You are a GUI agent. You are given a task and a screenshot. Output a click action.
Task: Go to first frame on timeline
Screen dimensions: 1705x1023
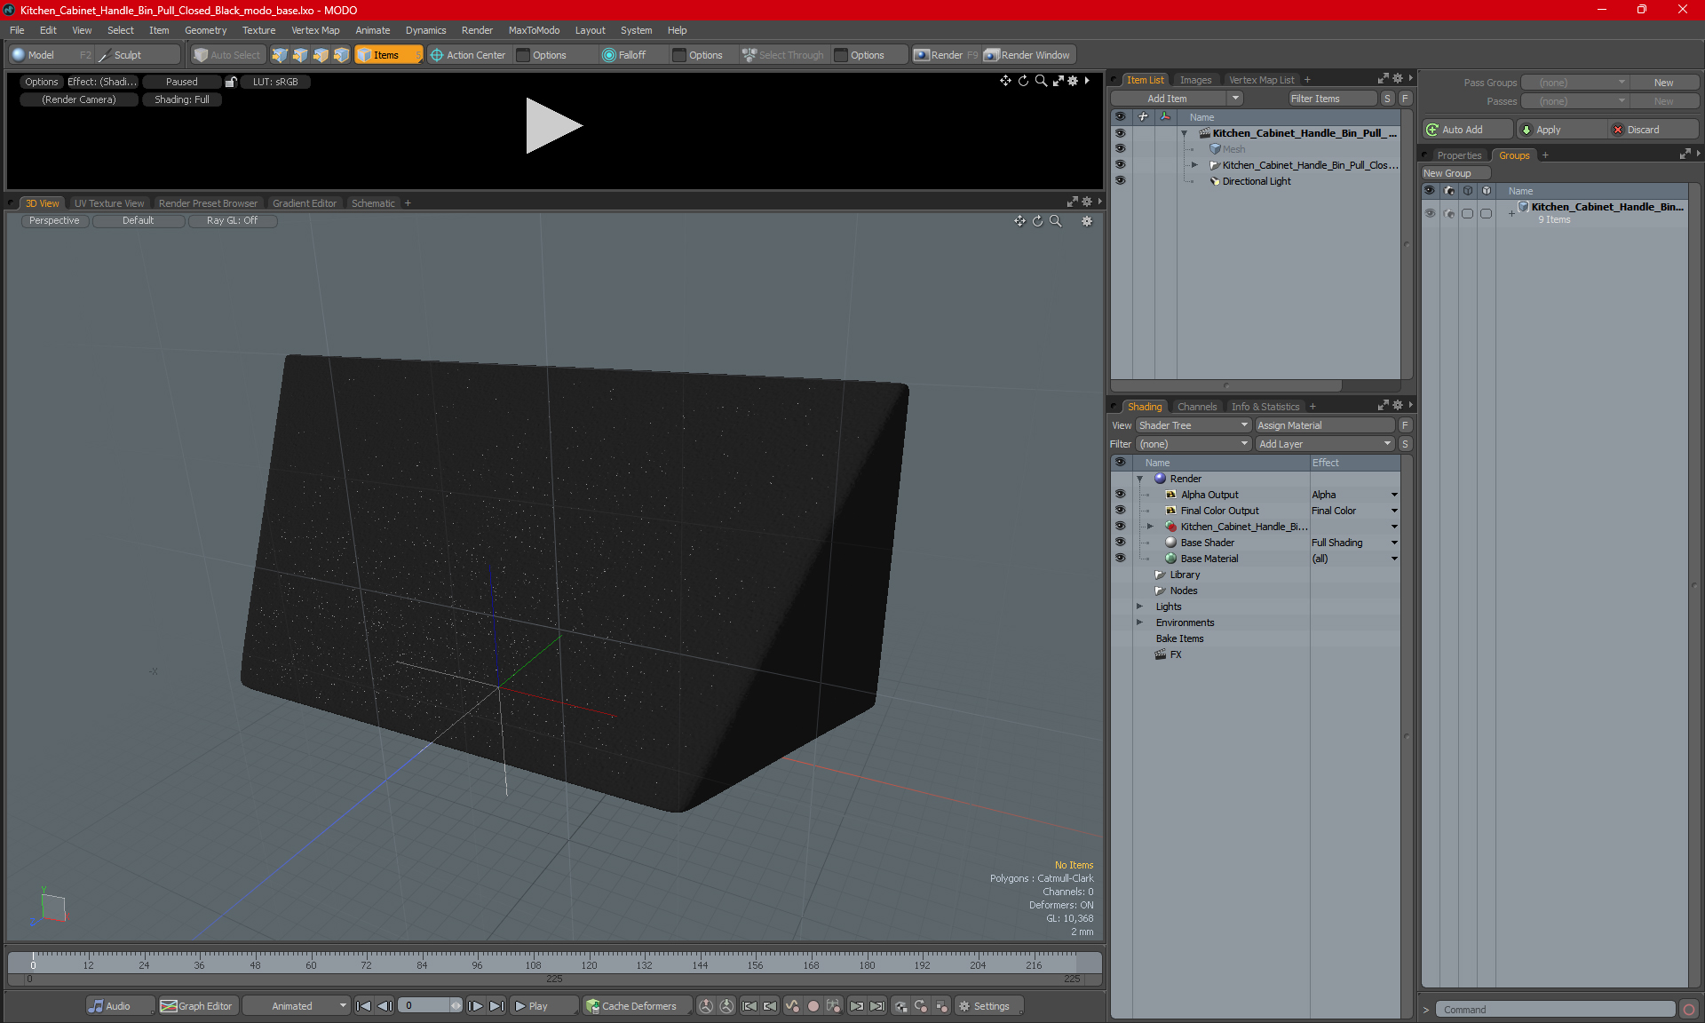[363, 1006]
